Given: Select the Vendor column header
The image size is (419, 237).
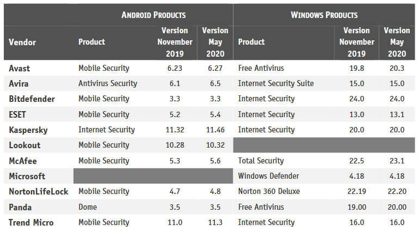Looking at the screenshot, I should point(22,42).
